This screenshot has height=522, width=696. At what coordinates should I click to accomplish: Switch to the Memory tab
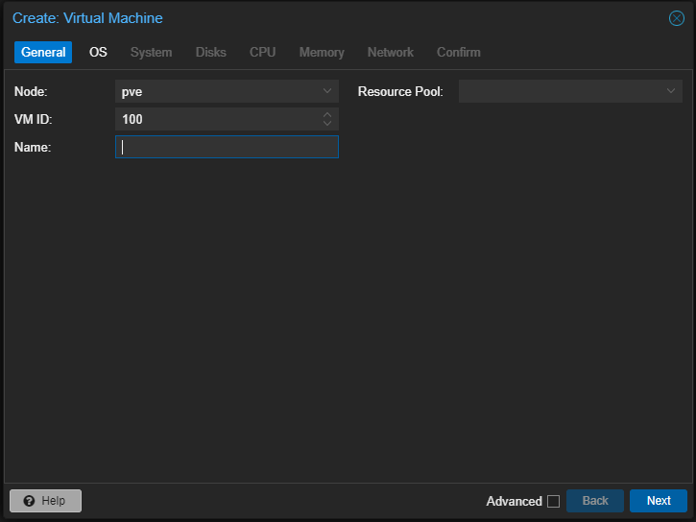(x=322, y=52)
